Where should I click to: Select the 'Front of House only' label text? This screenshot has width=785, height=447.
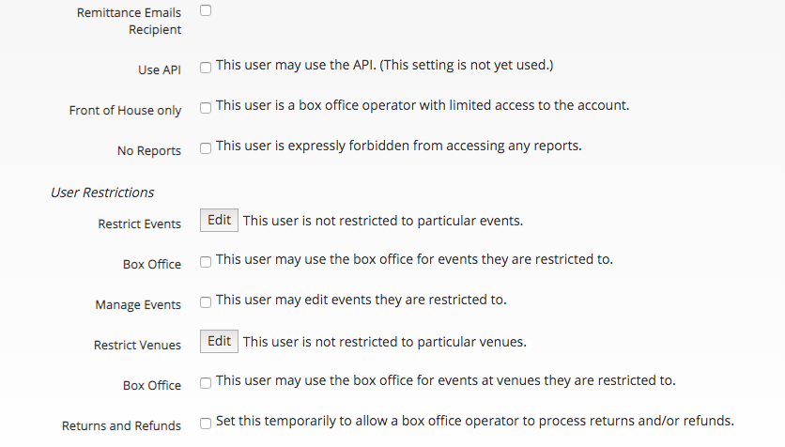125,110
